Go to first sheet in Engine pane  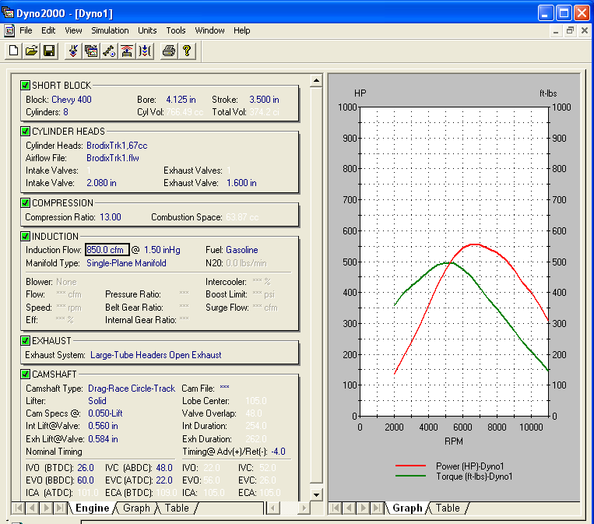[x=19, y=508]
